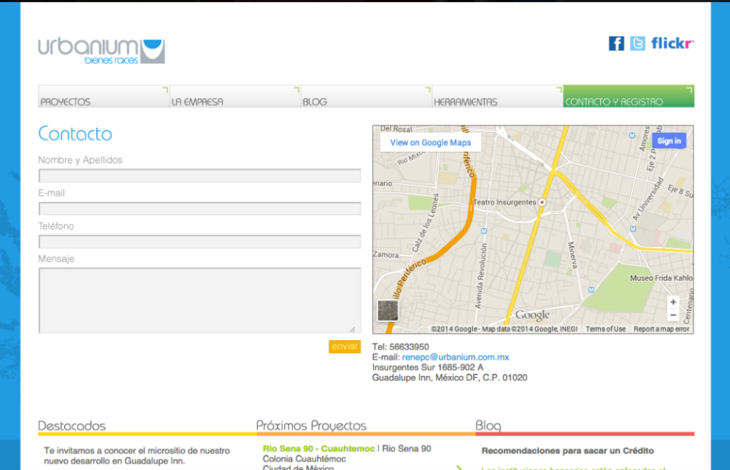Viewport: 730px width, 470px height.
Task: Open the Twitter social icon
Action: [637, 43]
